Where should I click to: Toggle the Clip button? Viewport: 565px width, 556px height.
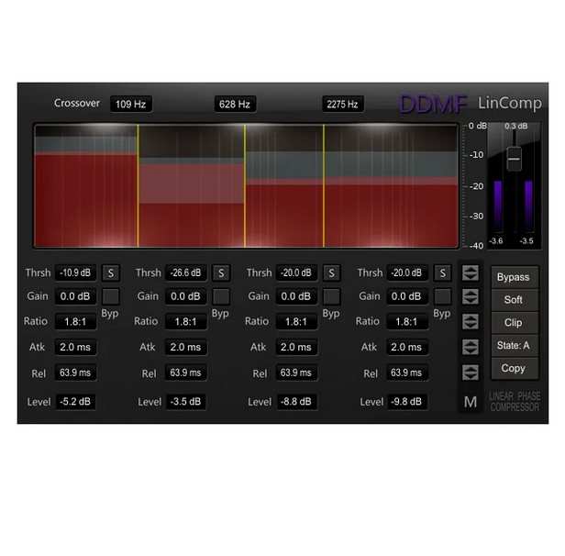coord(515,323)
